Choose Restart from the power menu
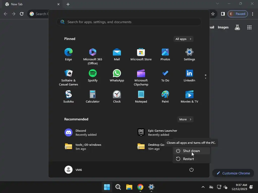The image size is (258, 193). (191, 159)
